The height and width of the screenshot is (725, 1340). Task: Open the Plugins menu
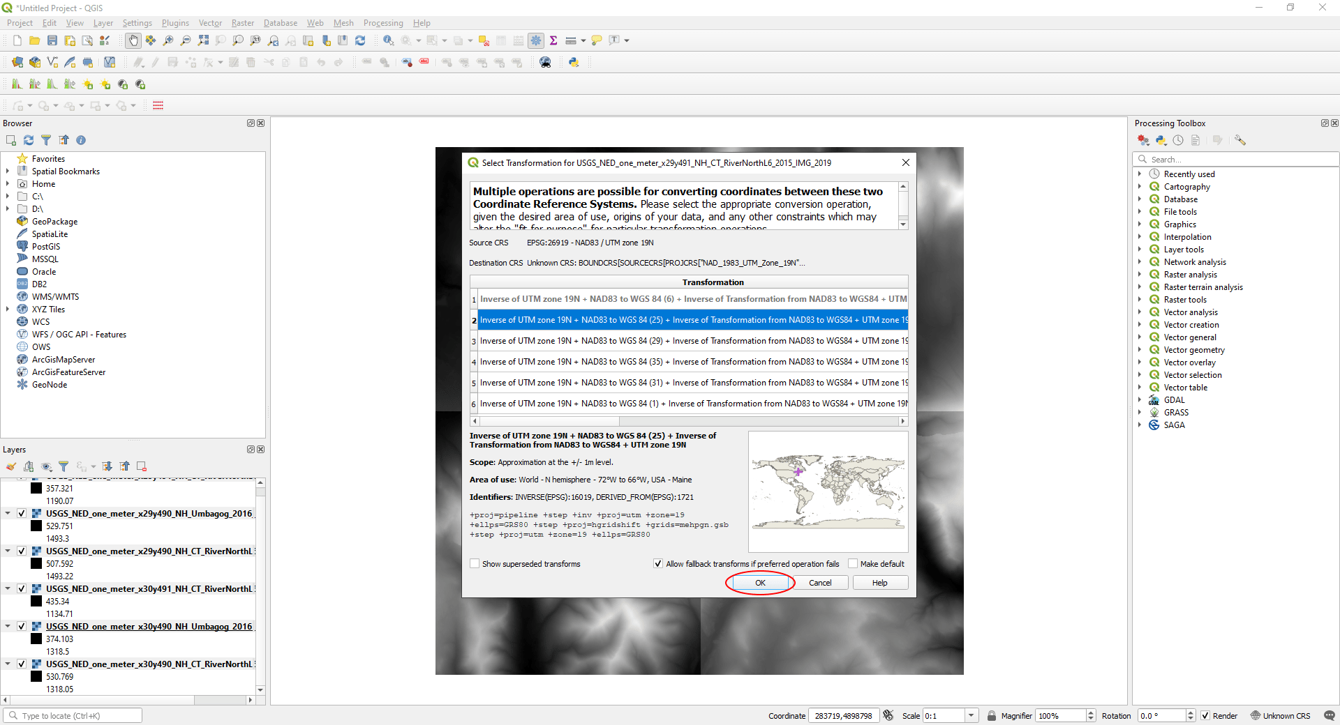(175, 23)
